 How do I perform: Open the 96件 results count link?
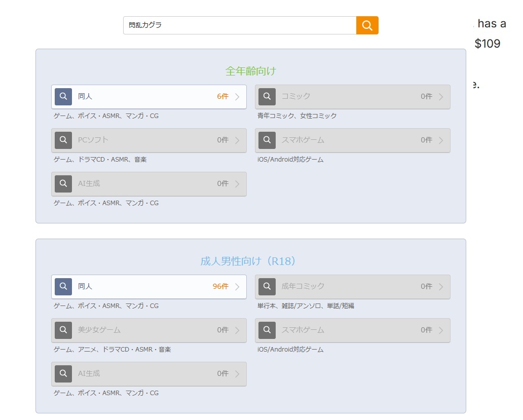[220, 286]
